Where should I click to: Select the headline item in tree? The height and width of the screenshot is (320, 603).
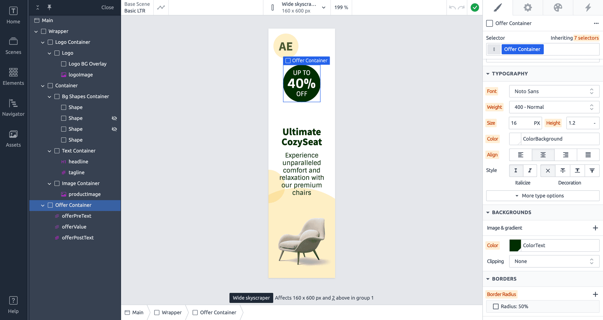[x=78, y=162]
